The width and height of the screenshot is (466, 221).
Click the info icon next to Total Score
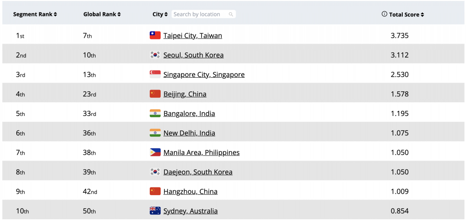coord(385,15)
